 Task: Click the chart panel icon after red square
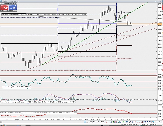click(118, 122)
